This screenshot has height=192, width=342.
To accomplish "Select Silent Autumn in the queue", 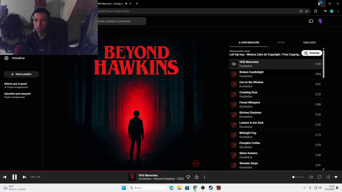I will coord(276,155).
